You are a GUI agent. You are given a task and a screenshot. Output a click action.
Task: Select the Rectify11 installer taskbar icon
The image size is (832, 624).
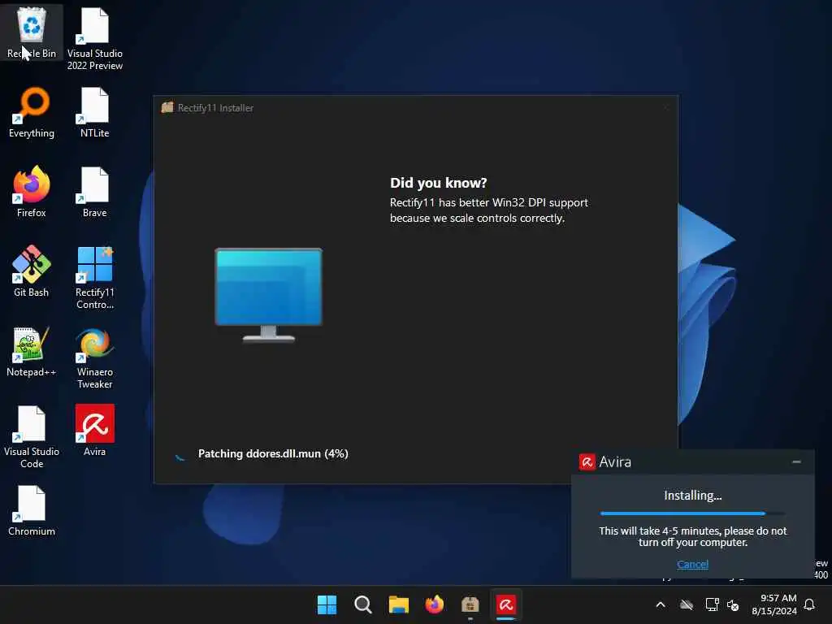470,604
